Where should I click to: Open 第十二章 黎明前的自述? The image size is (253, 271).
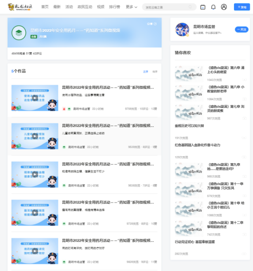[x=225, y=225]
